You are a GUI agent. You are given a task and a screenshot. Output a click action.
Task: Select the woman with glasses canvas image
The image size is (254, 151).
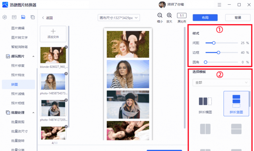(128, 74)
